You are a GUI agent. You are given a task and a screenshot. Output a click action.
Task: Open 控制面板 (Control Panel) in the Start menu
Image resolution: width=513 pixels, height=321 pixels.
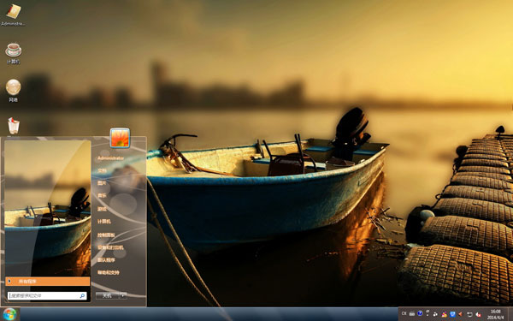tap(106, 235)
